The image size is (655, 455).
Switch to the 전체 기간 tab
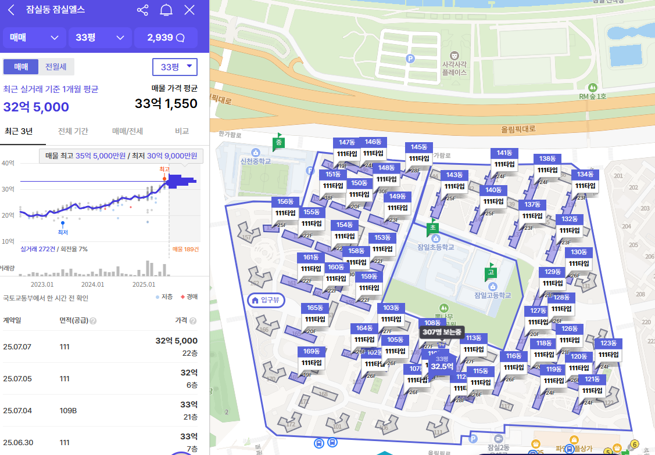coord(73,131)
